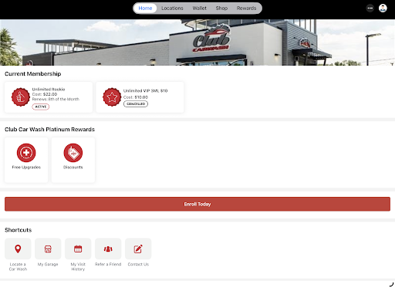Open the user profile avatar
The height and width of the screenshot is (288, 395).
coord(383,8)
